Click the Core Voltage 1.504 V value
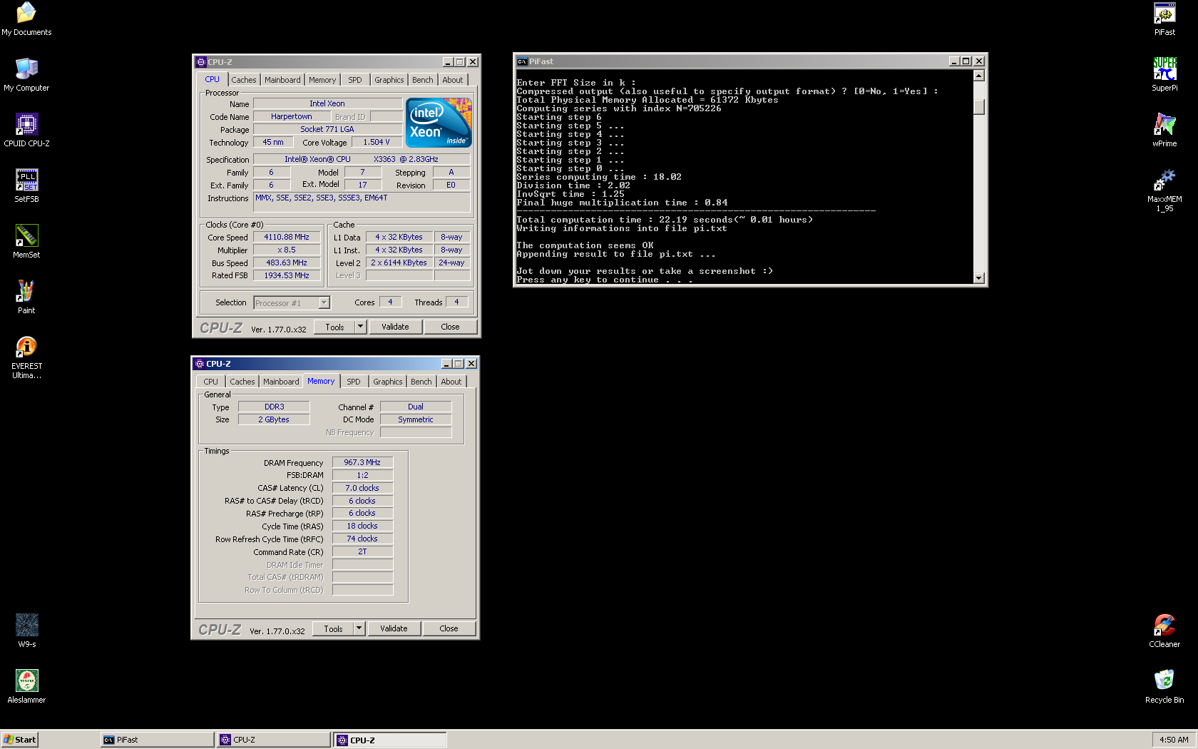 click(377, 142)
